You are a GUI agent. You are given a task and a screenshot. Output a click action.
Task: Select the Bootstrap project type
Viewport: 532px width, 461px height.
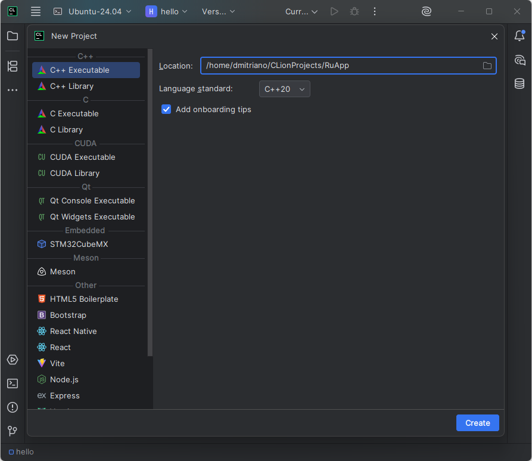pyautogui.click(x=86, y=315)
